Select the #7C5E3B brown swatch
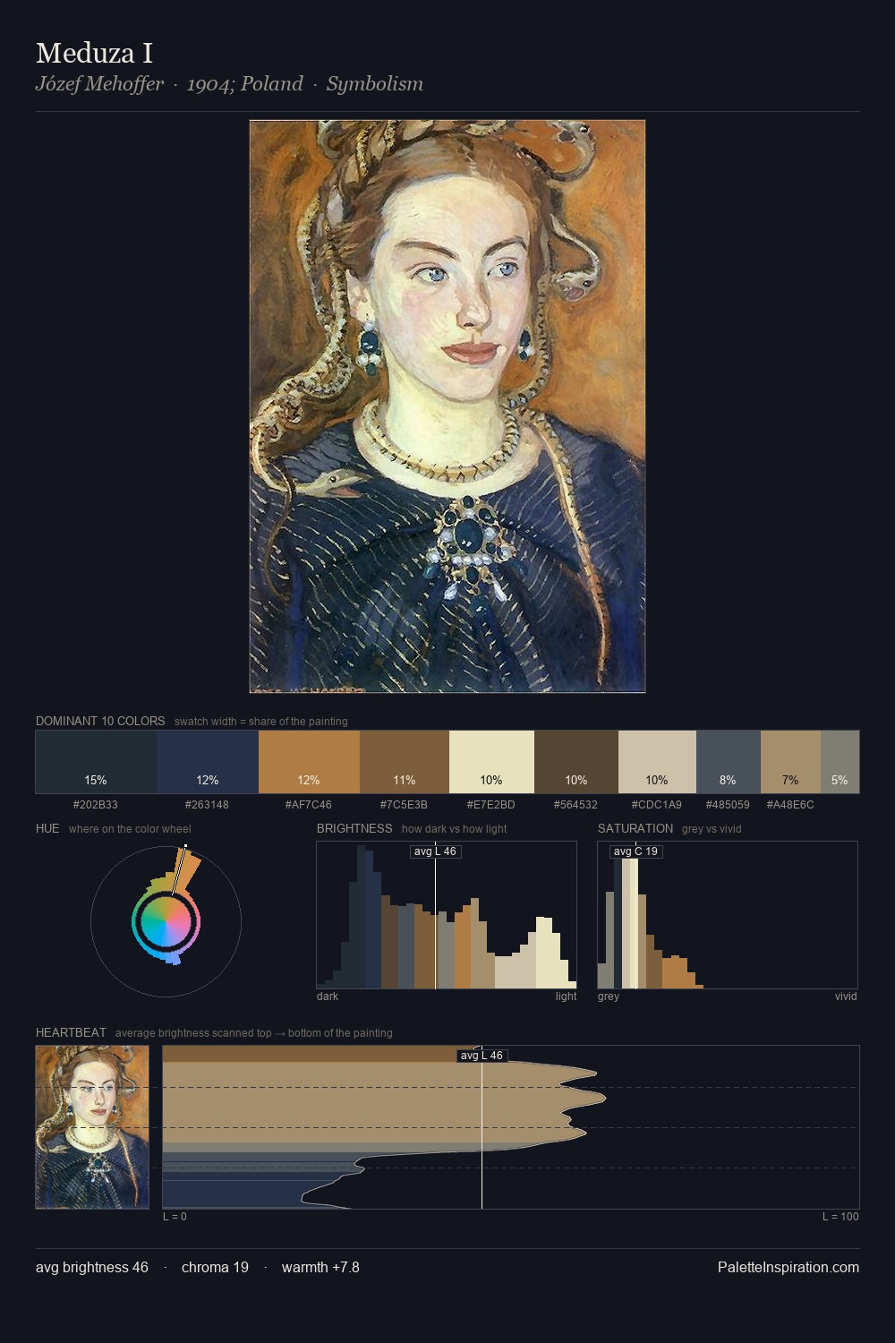This screenshot has width=895, height=1343. pyautogui.click(x=405, y=762)
